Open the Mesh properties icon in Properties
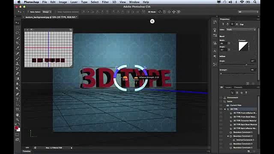This screenshot has height=154, width=274. click(223, 24)
